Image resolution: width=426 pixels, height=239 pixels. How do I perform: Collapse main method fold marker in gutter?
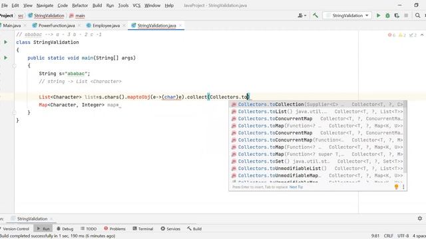(x=15, y=66)
